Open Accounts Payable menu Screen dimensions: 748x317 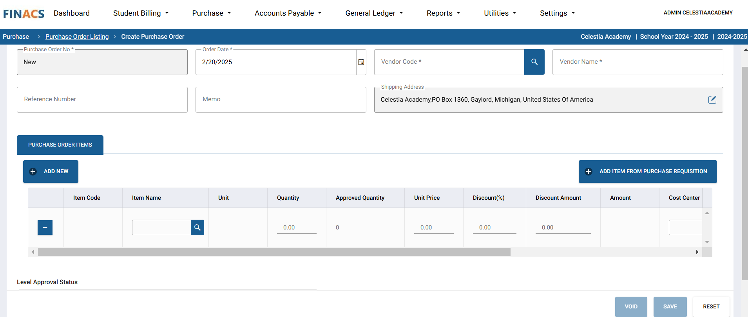(x=288, y=13)
